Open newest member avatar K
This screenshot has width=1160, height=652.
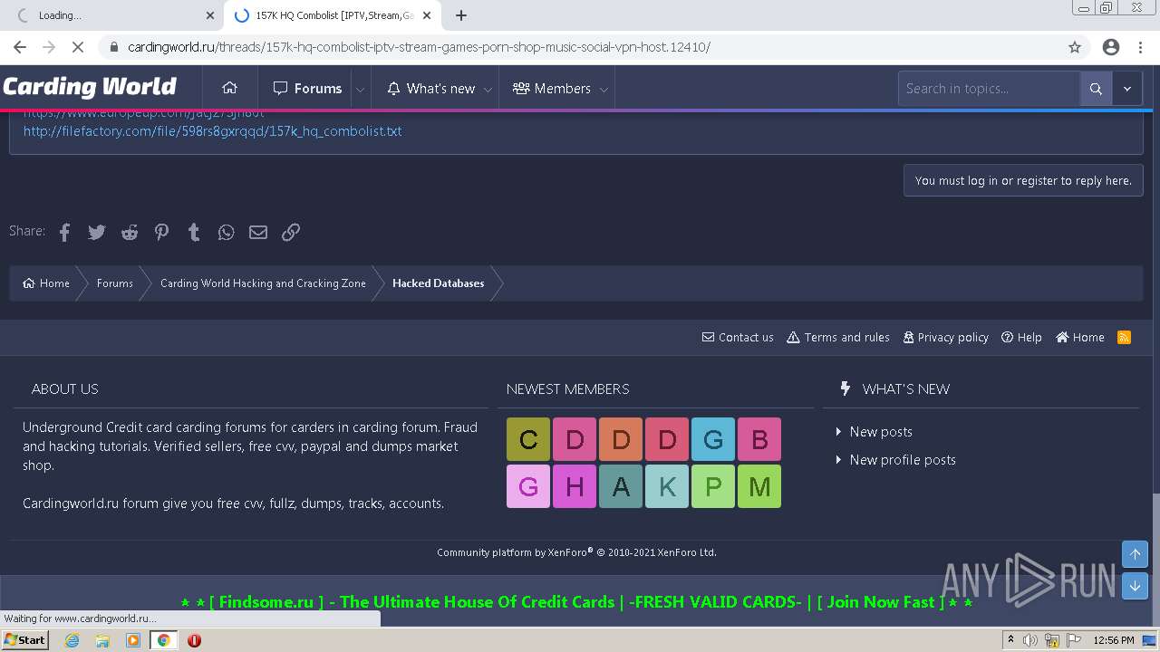coord(667,486)
